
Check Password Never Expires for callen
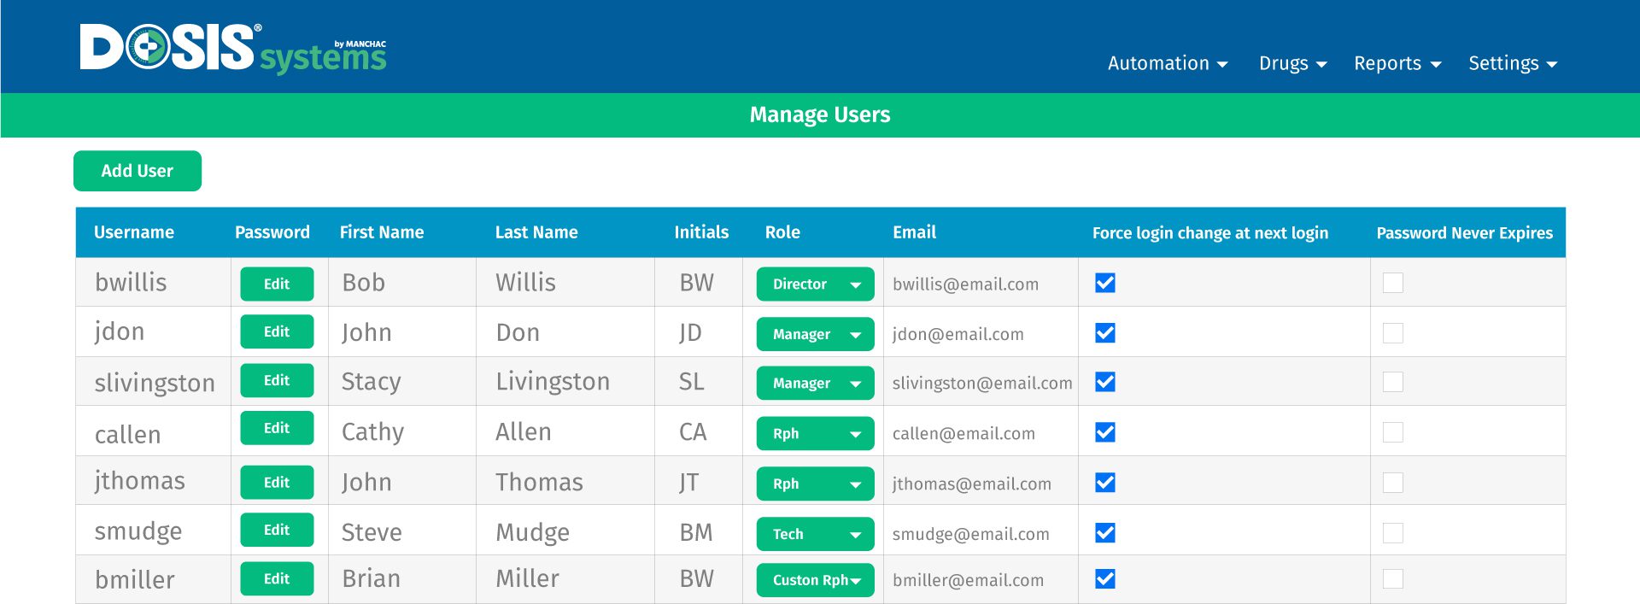click(1393, 432)
